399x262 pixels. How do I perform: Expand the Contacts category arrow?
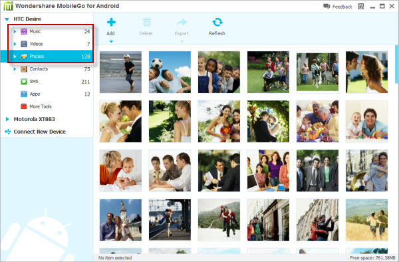click(x=15, y=69)
